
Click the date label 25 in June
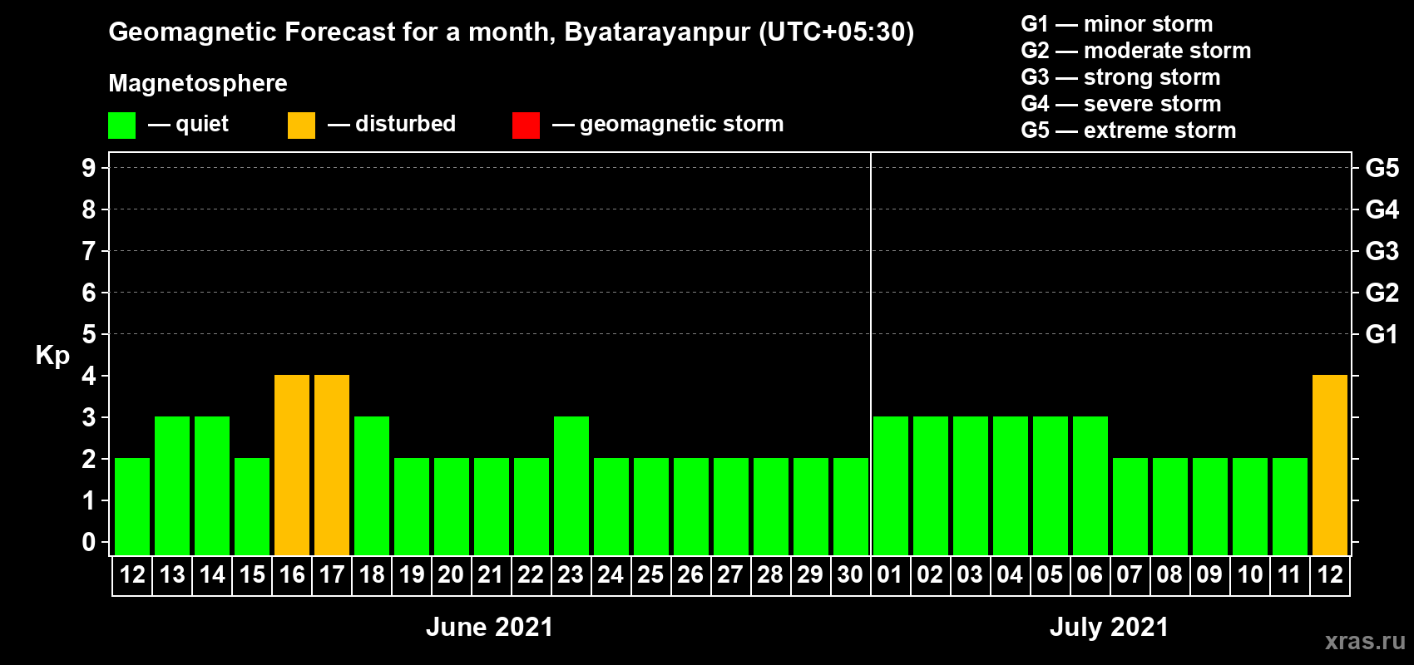650,575
